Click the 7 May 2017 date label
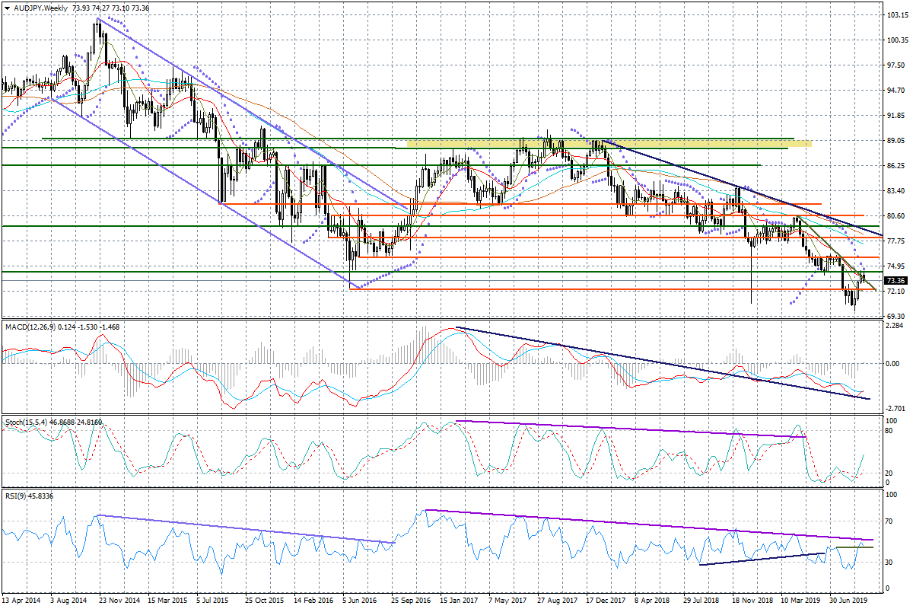Image resolution: width=913 pixels, height=609 pixels. tap(508, 600)
